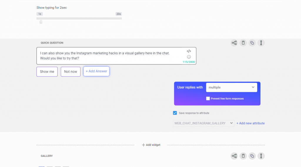Click the 'User replies with' label

190,87
